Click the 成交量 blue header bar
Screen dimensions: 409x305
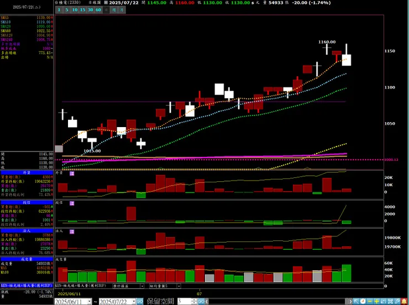tap(27, 259)
